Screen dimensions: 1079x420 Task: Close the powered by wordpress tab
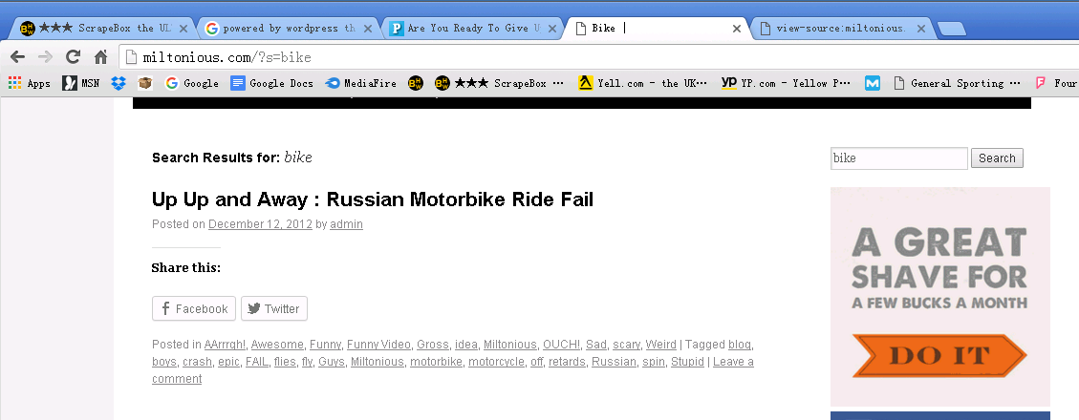[x=367, y=29]
